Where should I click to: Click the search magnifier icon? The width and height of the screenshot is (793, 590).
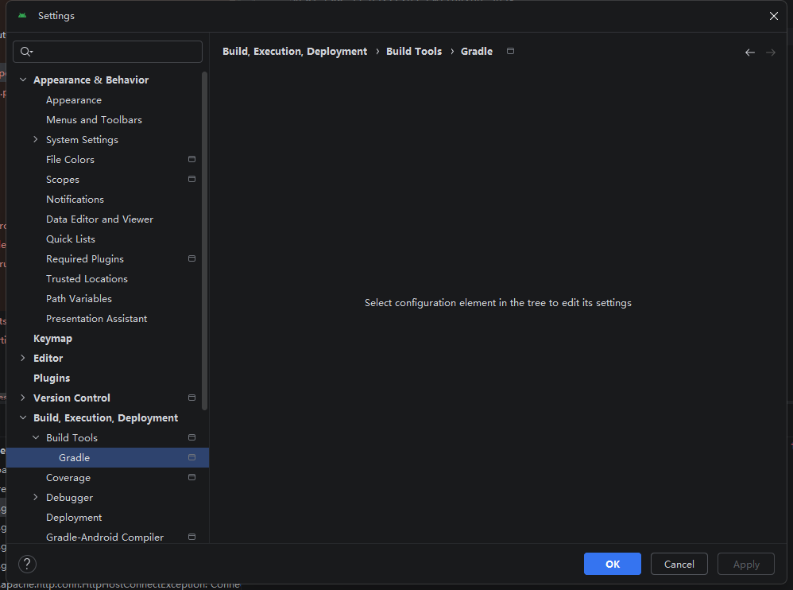tap(26, 52)
